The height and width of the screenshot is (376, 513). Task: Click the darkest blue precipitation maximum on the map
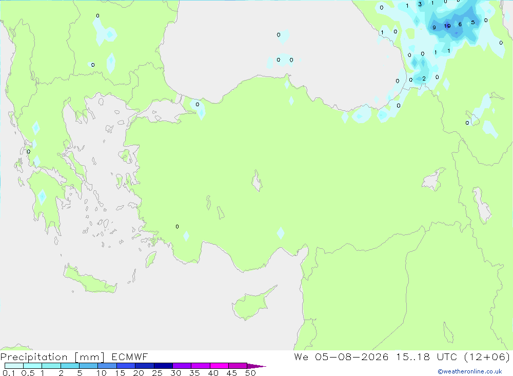pyautogui.click(x=447, y=26)
